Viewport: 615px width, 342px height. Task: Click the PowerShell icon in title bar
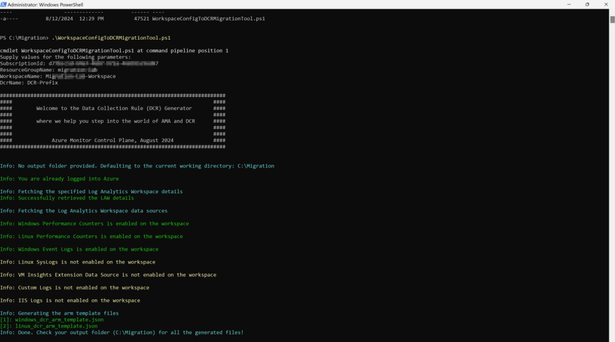4,4
